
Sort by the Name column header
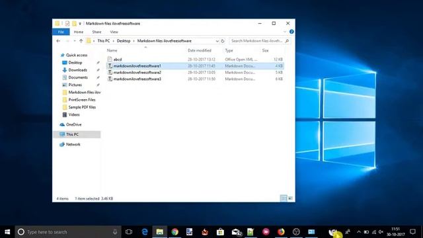tap(112, 50)
